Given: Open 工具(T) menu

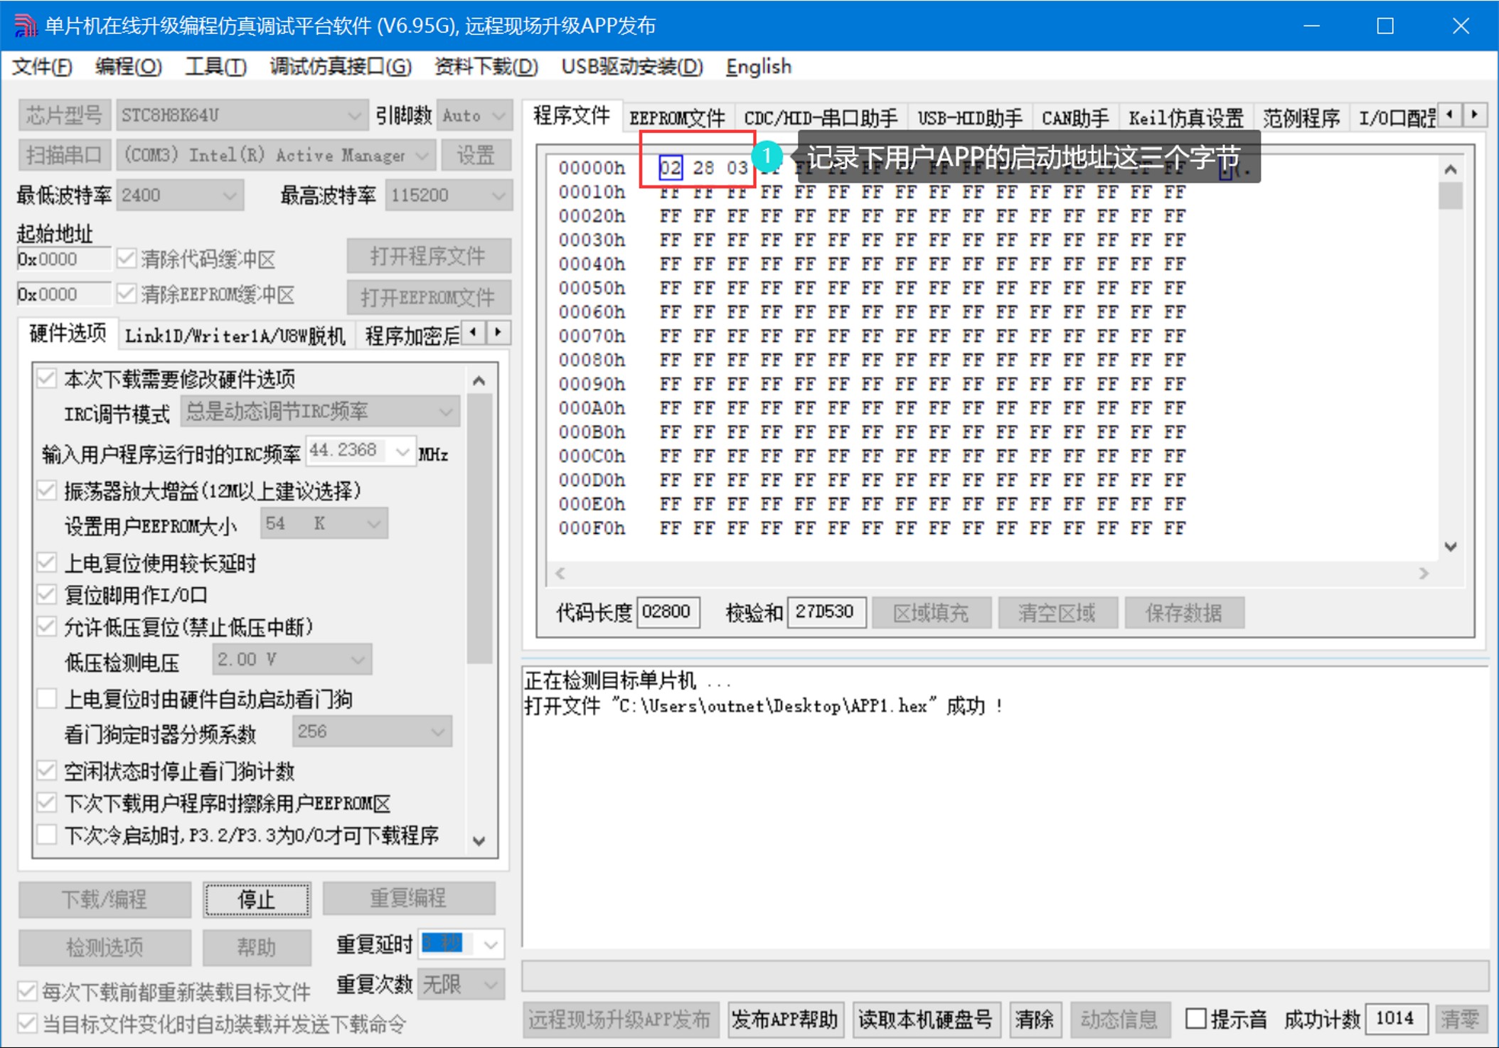Looking at the screenshot, I should click(216, 67).
